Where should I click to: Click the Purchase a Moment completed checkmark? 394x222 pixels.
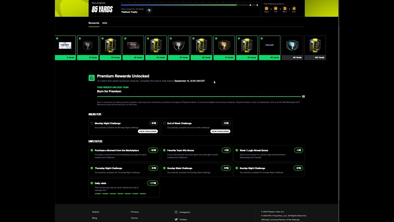click(x=92, y=150)
